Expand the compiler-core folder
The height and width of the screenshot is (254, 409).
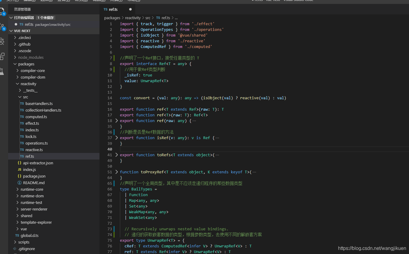17,70
